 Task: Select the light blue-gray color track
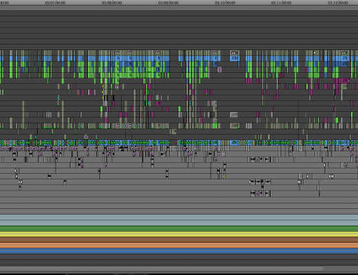click(179, 220)
